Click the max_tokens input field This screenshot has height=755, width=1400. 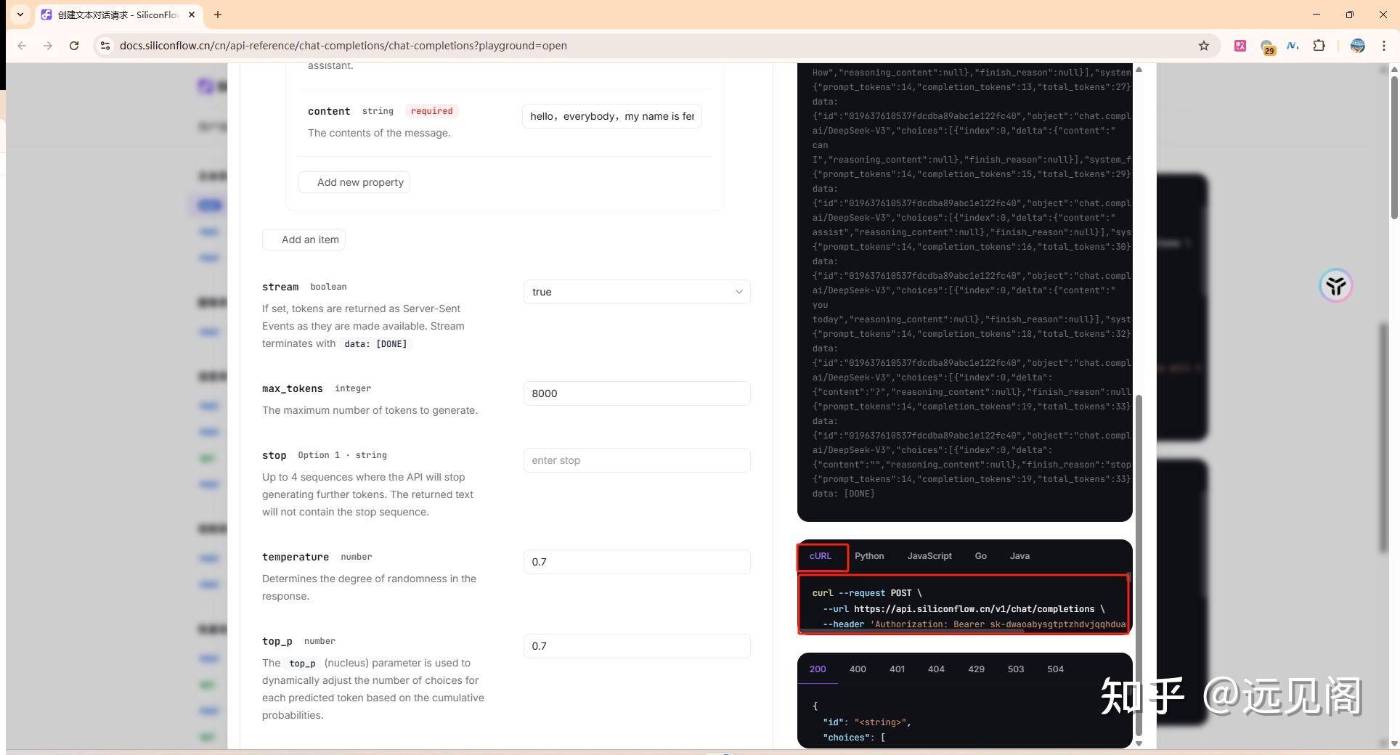coord(637,393)
